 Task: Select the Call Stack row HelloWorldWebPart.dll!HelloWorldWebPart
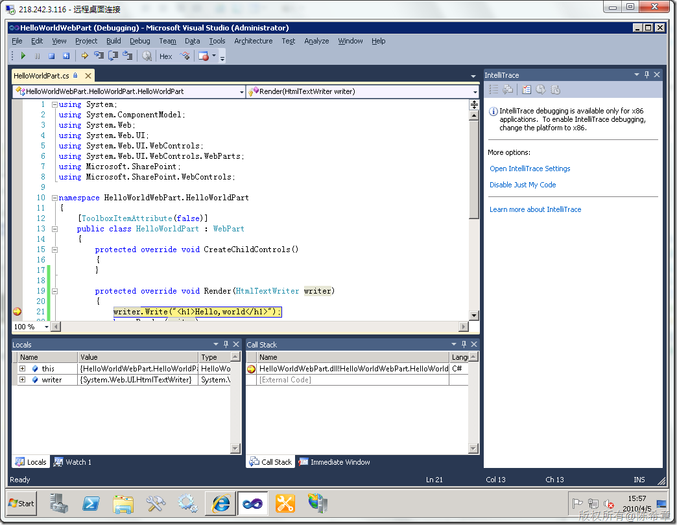point(357,368)
